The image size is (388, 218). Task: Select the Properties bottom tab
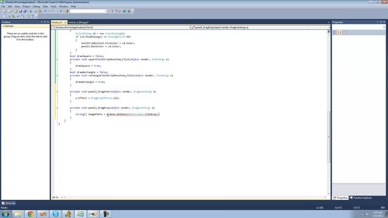(x=341, y=198)
